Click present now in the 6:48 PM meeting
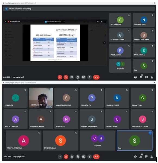The width and height of the screenshot is (158, 163). [x=84, y=156]
